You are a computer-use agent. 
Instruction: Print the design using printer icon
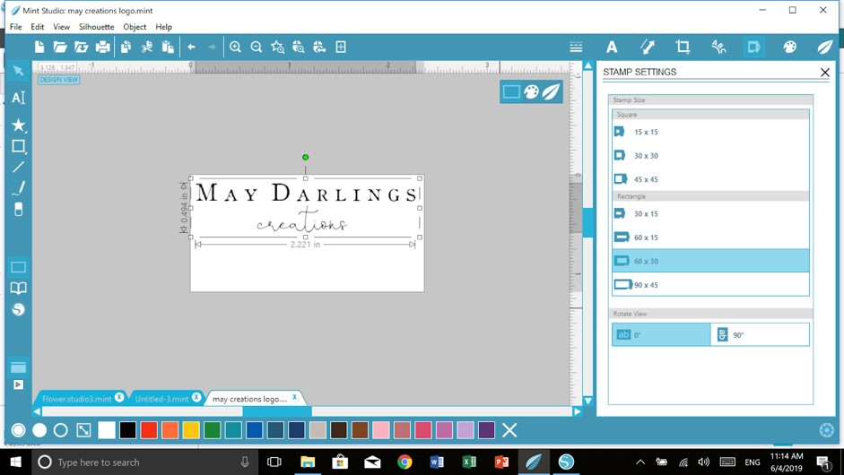click(x=102, y=47)
